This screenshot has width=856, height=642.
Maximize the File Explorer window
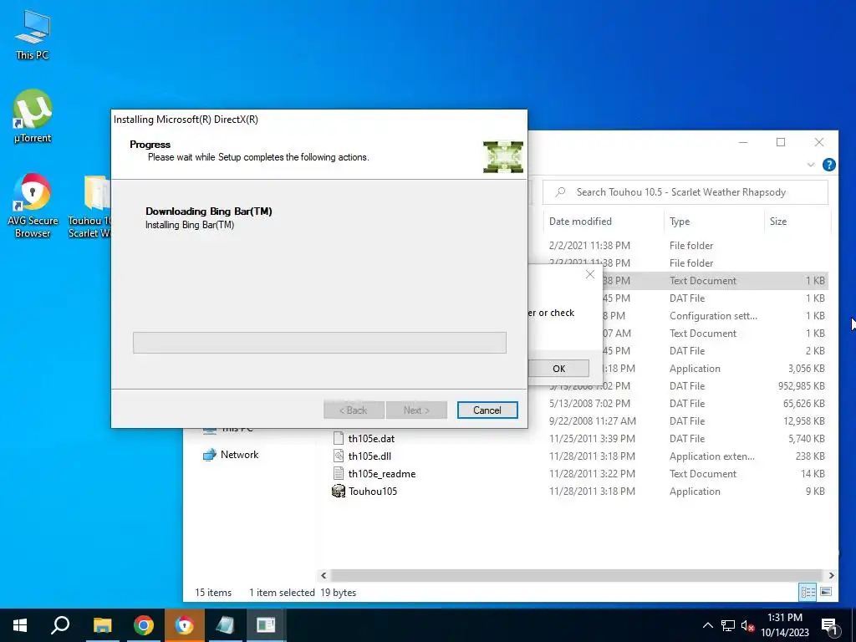click(781, 142)
